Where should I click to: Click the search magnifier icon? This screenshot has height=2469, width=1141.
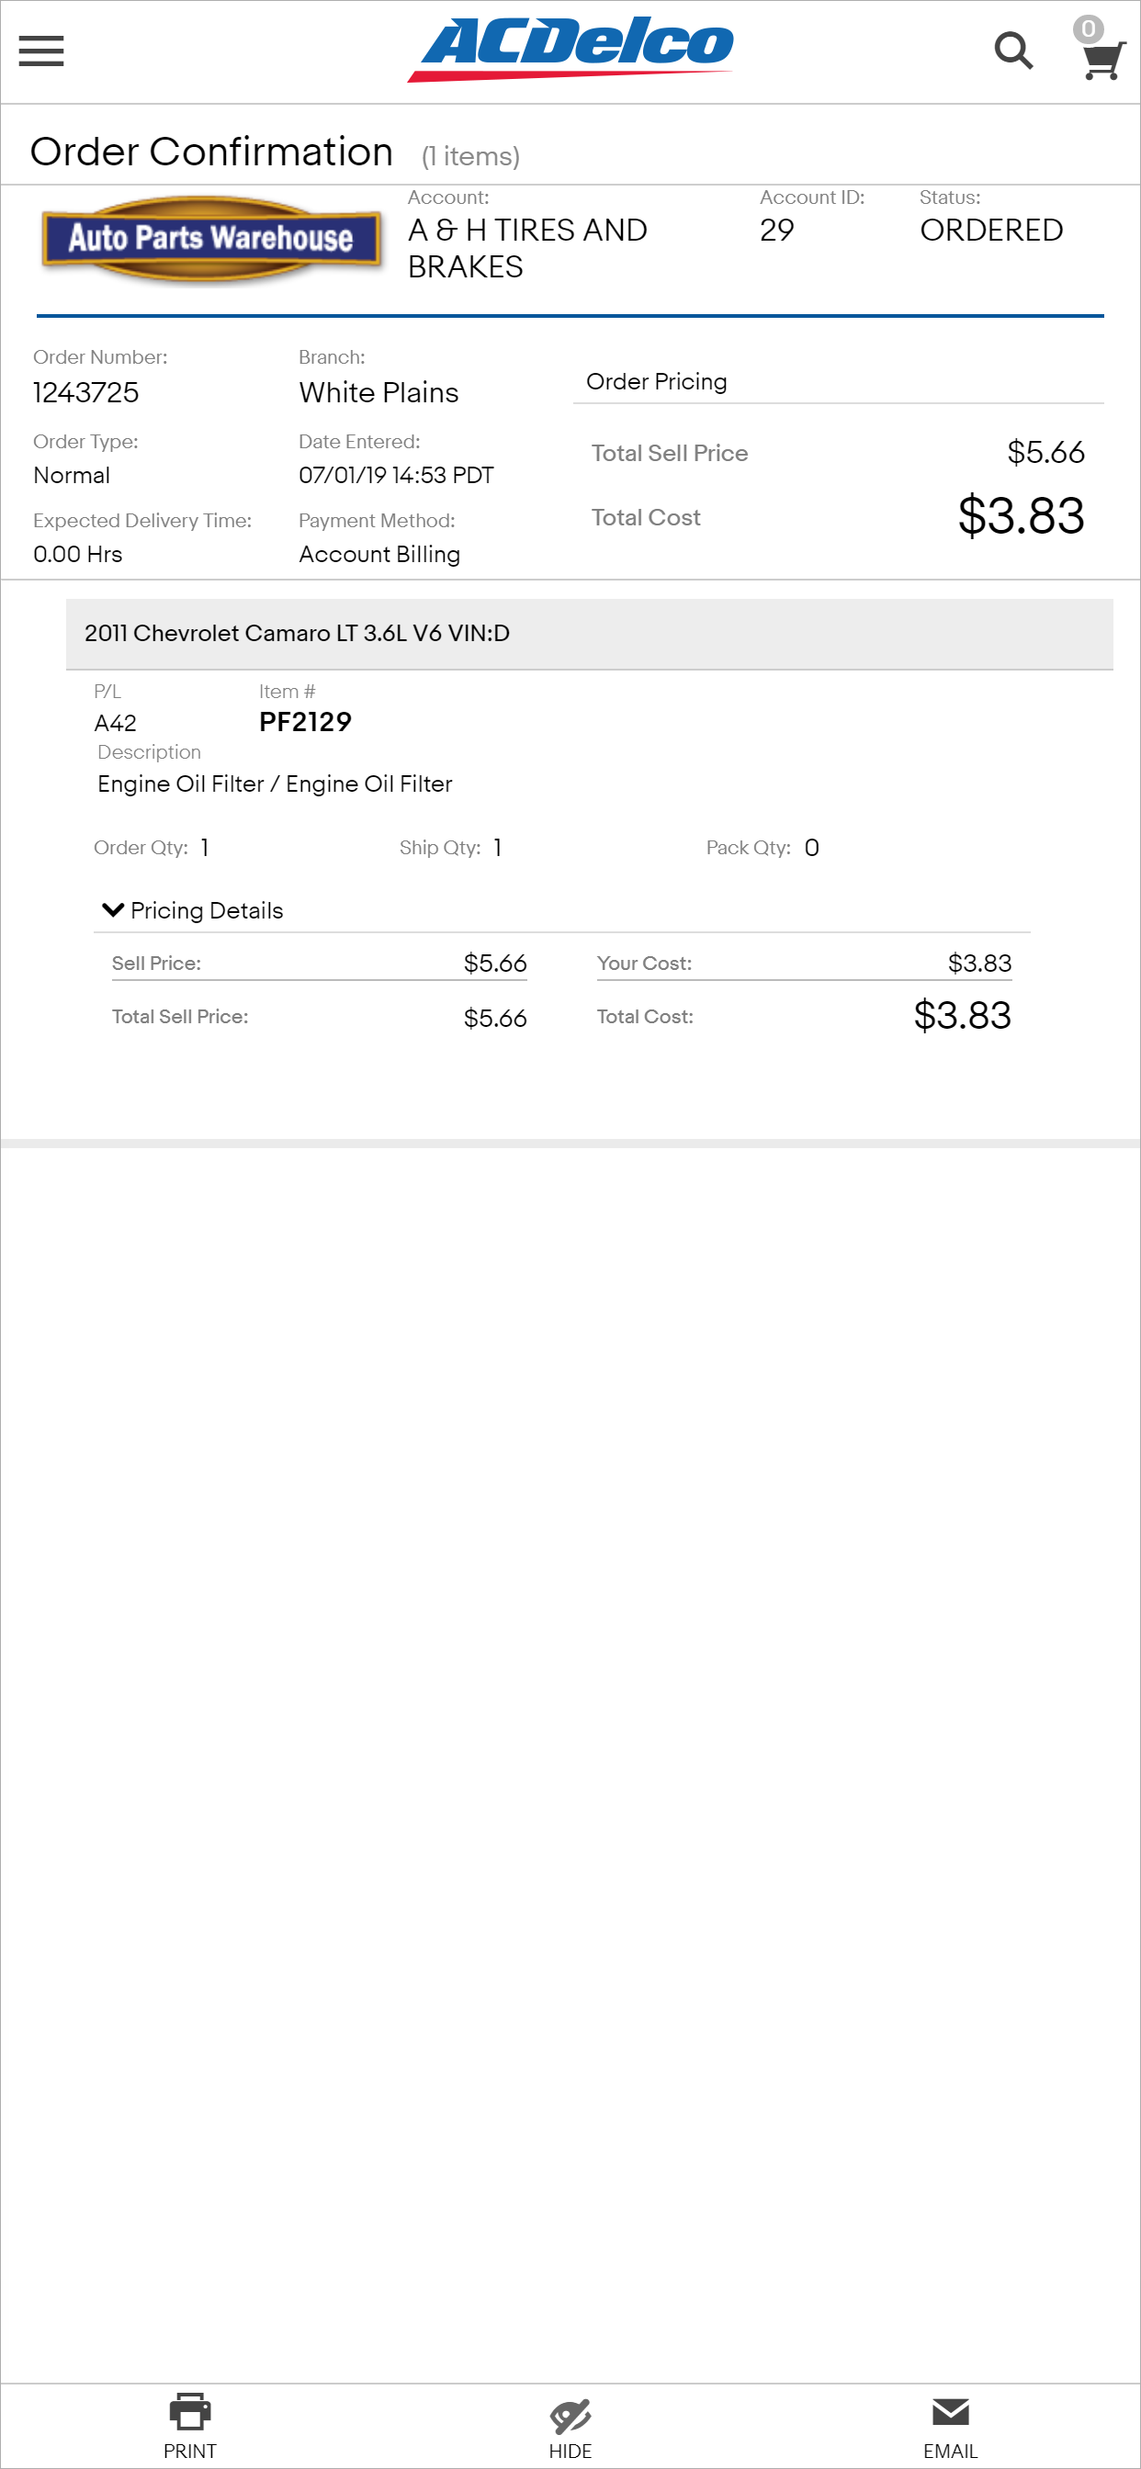(1013, 51)
